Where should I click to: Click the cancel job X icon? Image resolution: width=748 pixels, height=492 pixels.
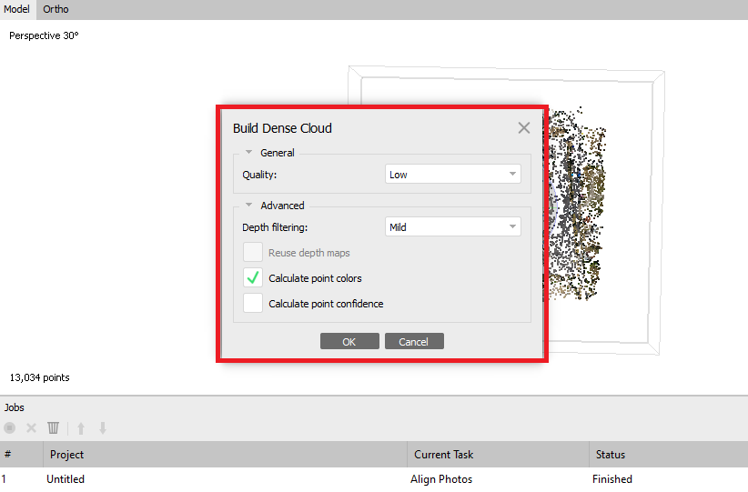coord(31,427)
